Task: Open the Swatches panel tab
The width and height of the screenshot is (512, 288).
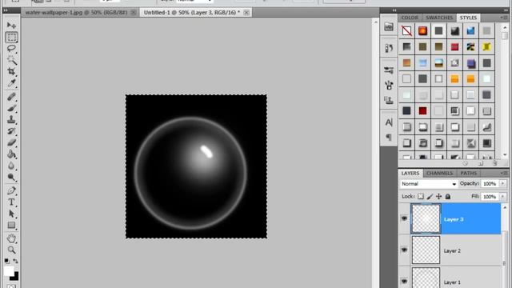Action: click(x=439, y=18)
